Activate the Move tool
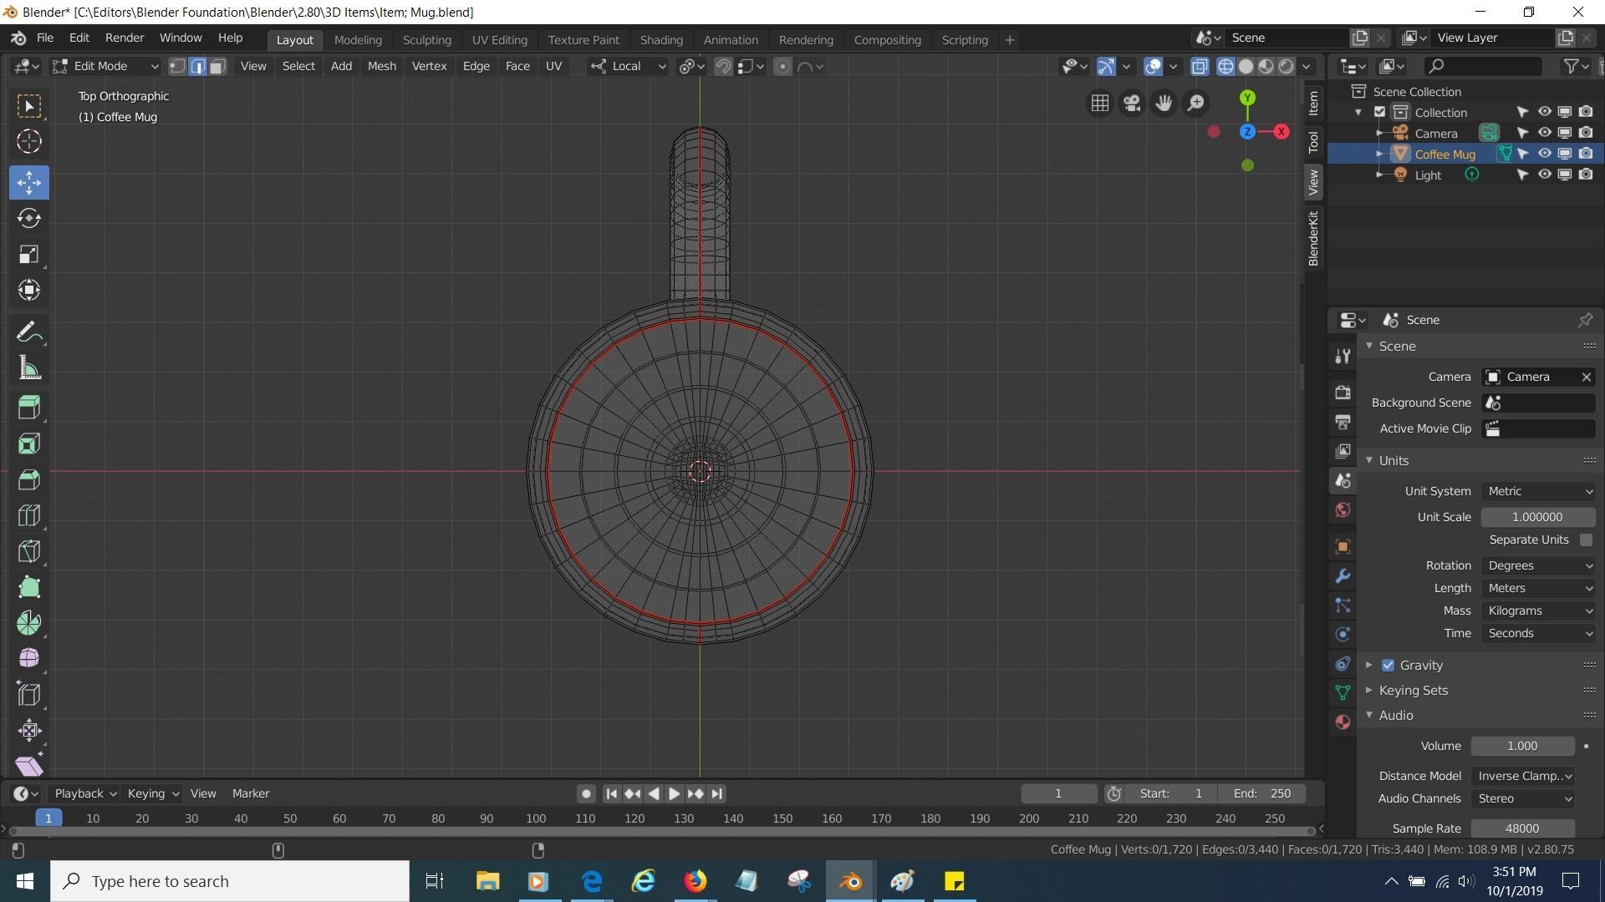Screen dimensions: 1605x902 tap(29, 182)
